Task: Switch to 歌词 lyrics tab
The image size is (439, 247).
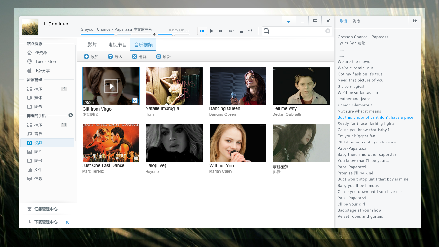Action: coord(343,21)
